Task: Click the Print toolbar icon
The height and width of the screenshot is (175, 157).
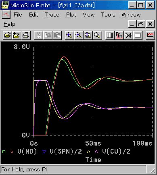Action: 26,35
